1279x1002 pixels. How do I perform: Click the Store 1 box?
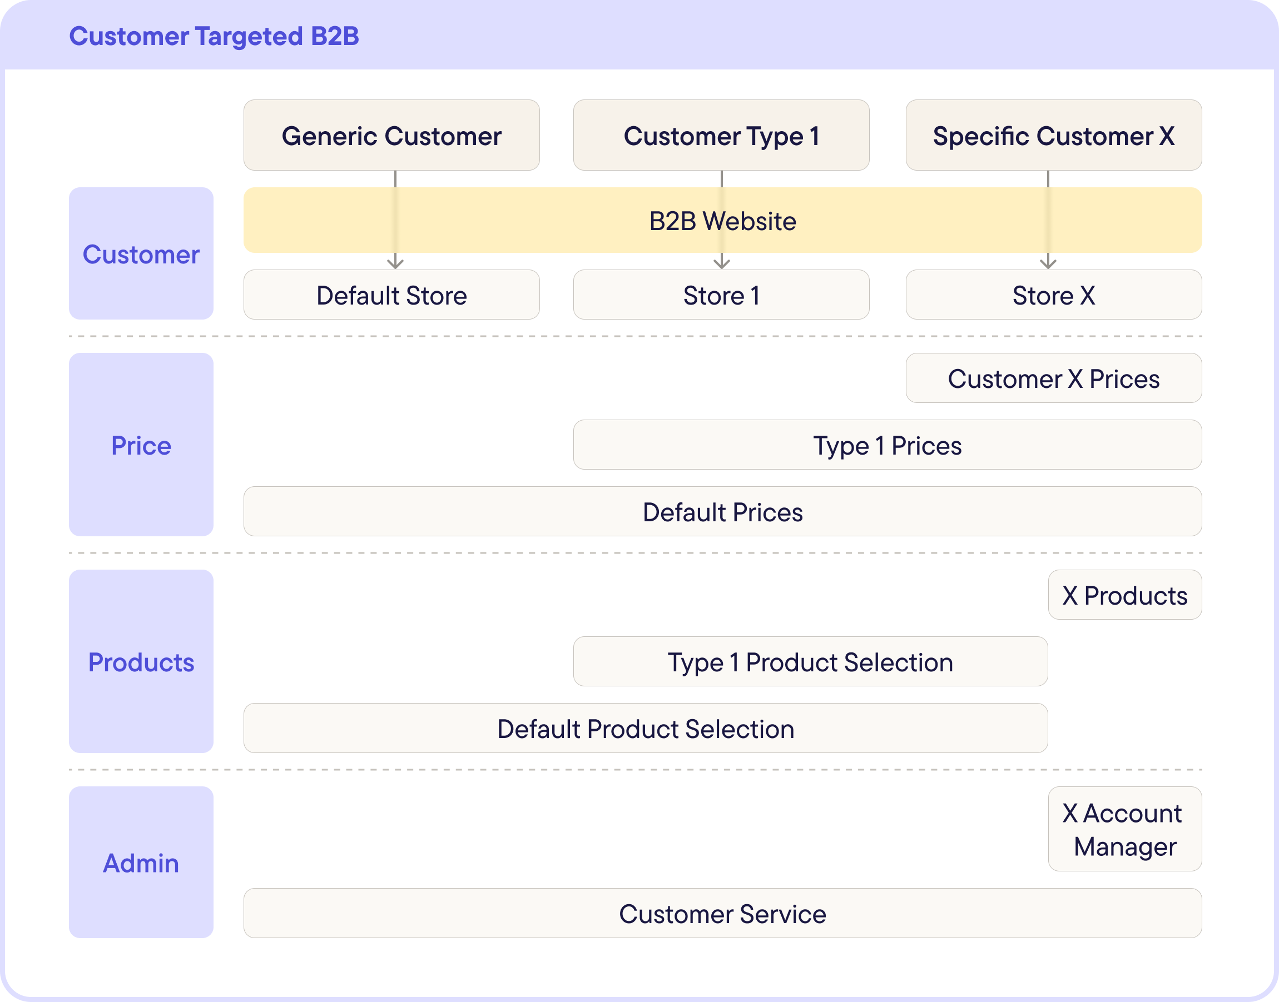[x=721, y=295]
